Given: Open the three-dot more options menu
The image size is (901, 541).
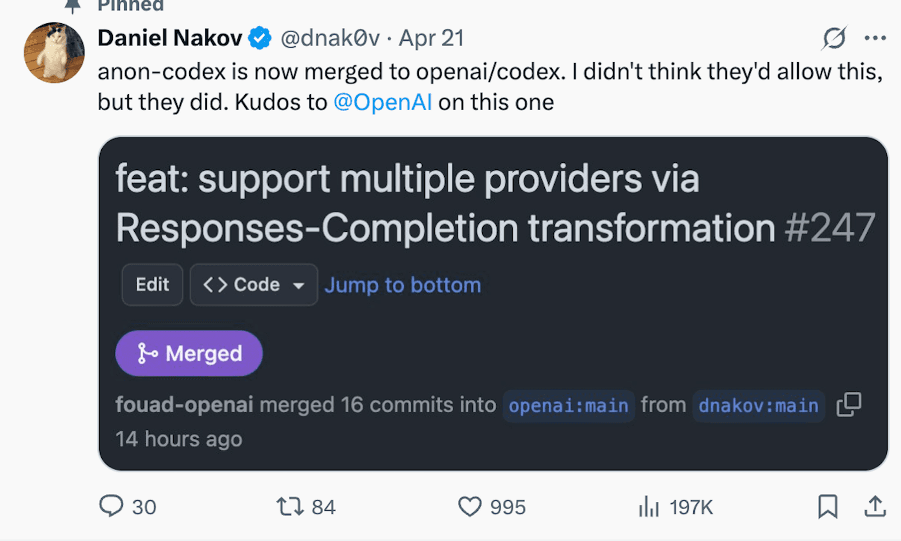Looking at the screenshot, I should 875,38.
